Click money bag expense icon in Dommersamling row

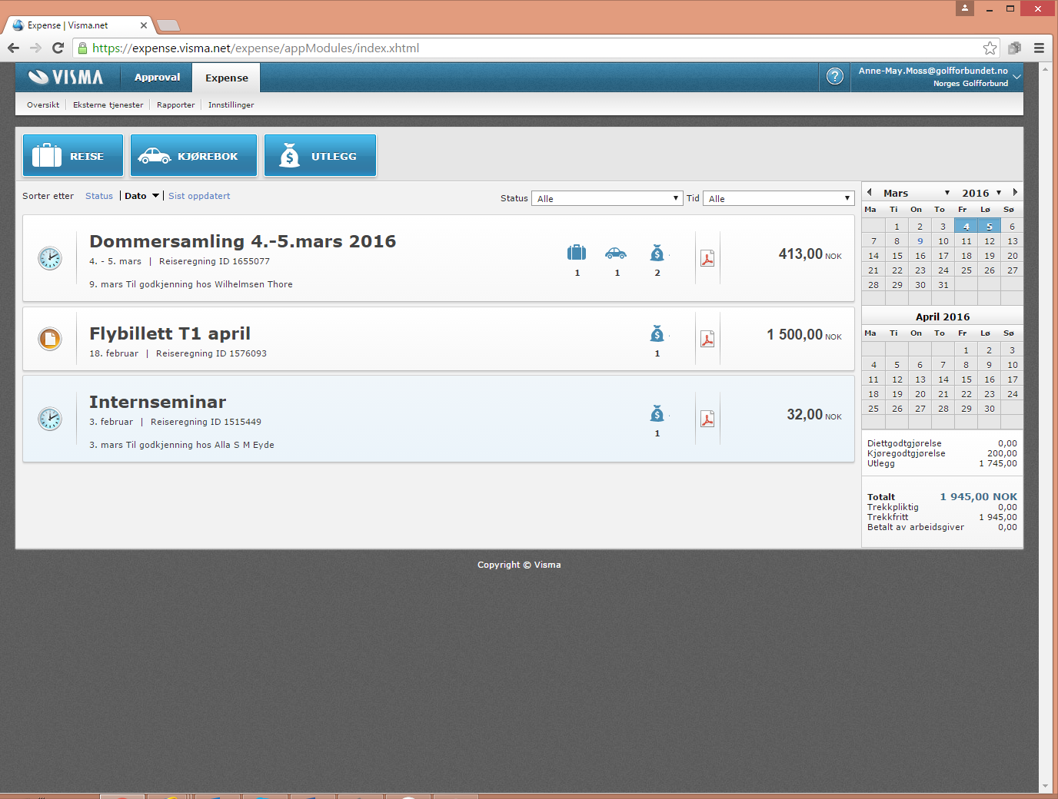pyautogui.click(x=657, y=253)
